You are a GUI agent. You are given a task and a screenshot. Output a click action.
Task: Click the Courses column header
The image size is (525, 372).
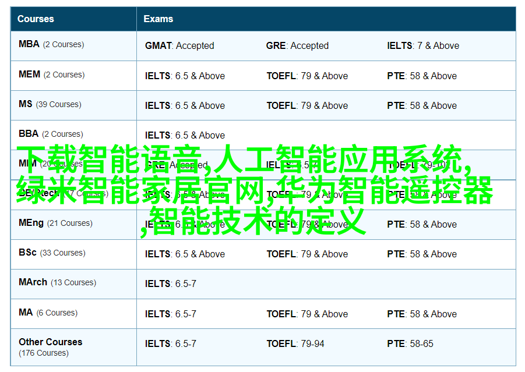(73, 19)
